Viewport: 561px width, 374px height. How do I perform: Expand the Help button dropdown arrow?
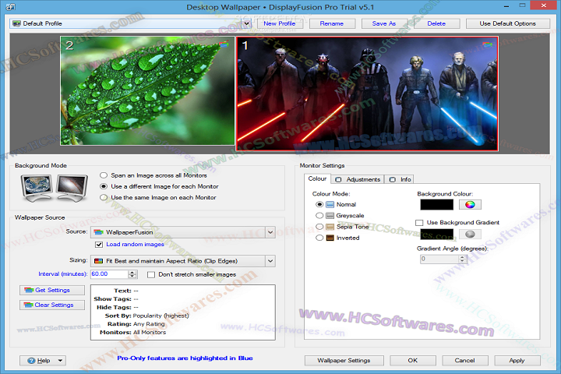(x=60, y=361)
